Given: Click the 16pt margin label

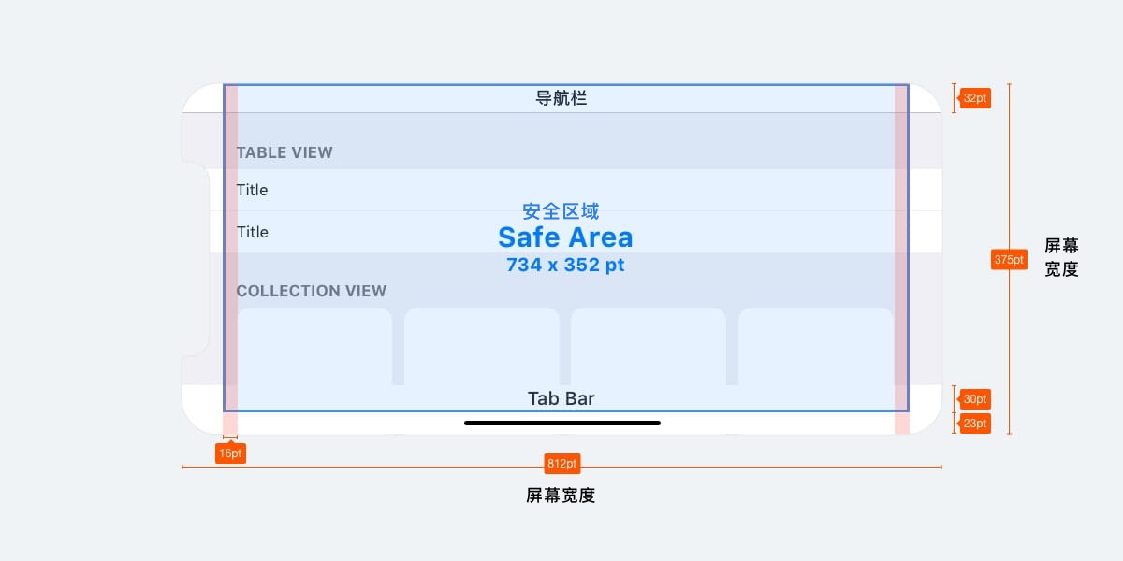Looking at the screenshot, I should (230, 453).
